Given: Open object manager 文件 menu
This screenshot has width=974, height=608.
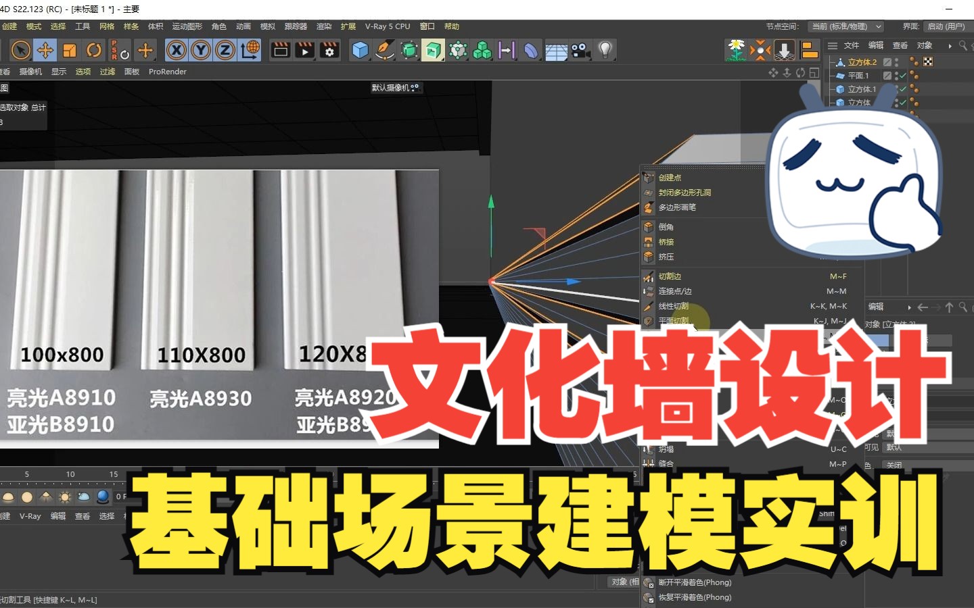Looking at the screenshot, I should point(852,46).
